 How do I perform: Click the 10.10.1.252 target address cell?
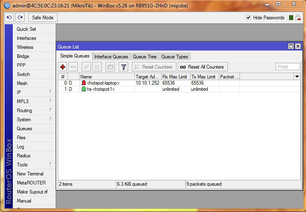click(x=148, y=83)
